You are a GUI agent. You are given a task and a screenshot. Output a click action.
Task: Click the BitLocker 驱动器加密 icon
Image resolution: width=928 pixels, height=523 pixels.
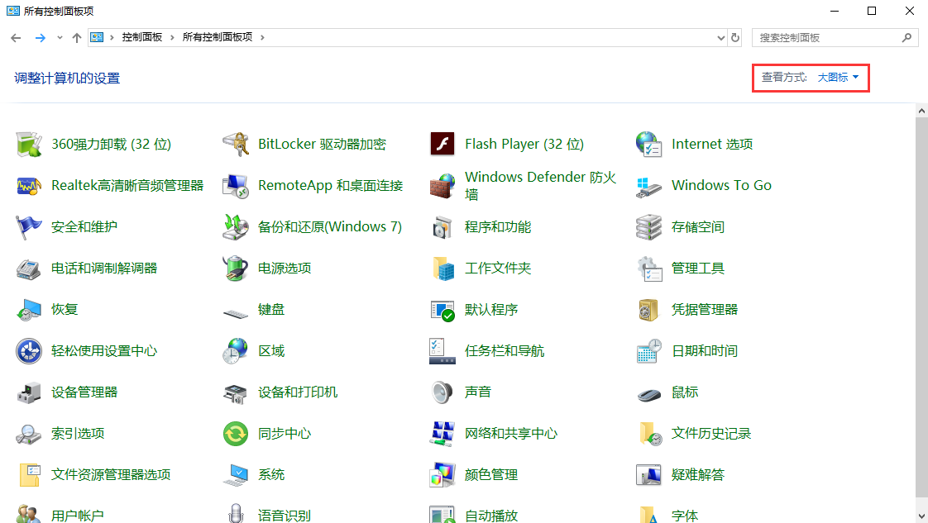pyautogui.click(x=236, y=144)
